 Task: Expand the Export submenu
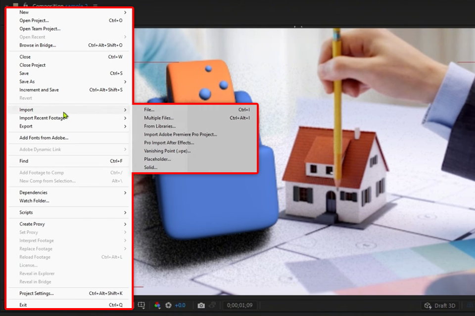point(69,126)
